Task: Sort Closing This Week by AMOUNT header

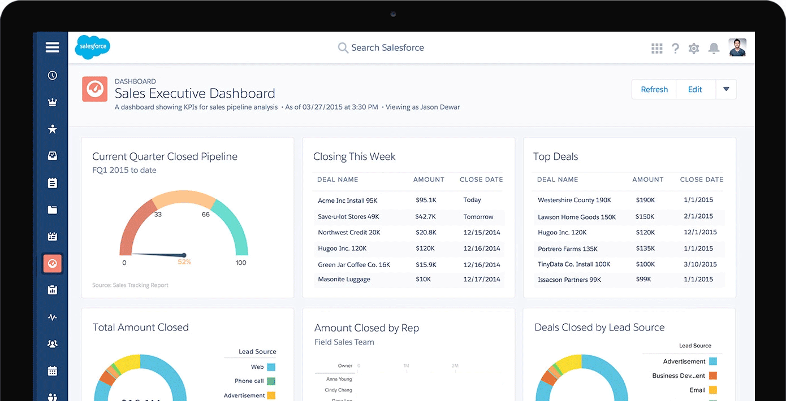Action: (429, 180)
